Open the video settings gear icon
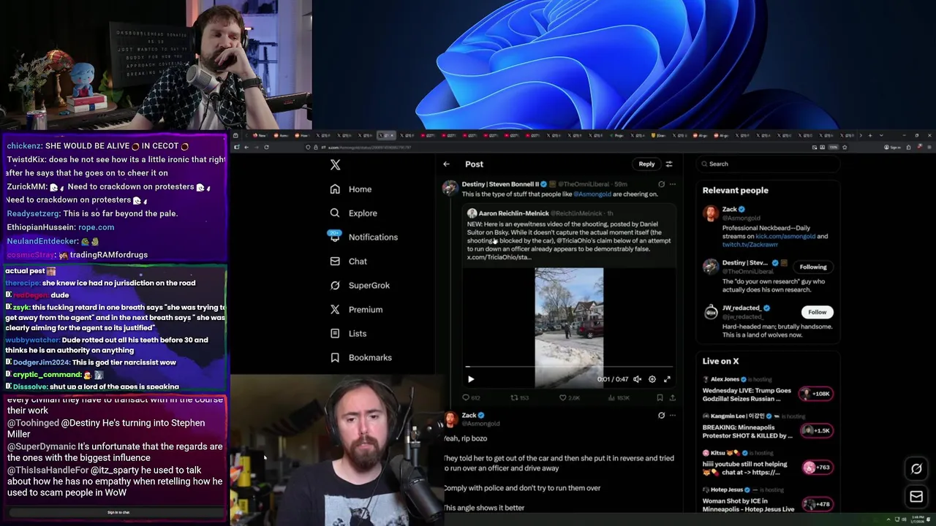 652,379
